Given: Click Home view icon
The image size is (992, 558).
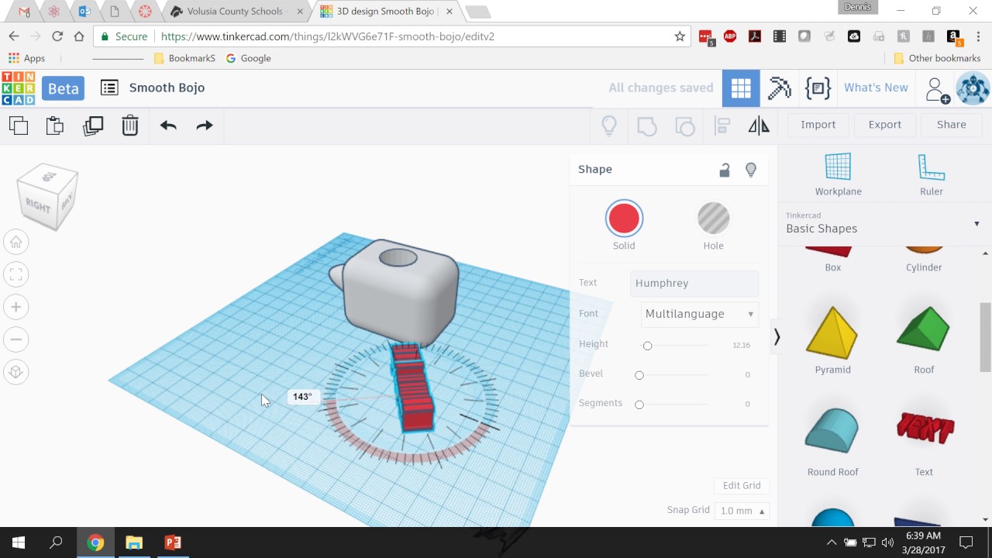Looking at the screenshot, I should 15,243.
